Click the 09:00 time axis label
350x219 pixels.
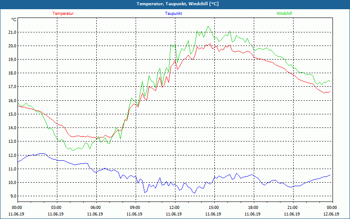pyautogui.click(x=136, y=208)
